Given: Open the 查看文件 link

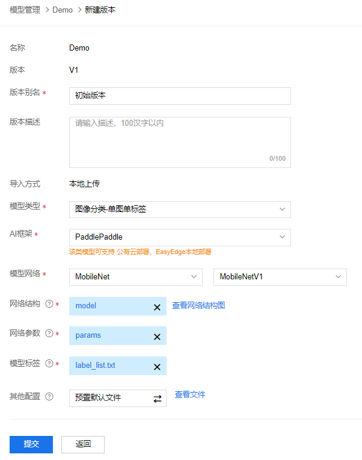Looking at the screenshot, I should coord(190,394).
